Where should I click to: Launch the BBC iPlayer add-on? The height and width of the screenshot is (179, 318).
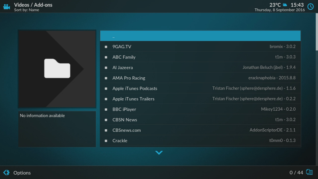click(x=200, y=109)
